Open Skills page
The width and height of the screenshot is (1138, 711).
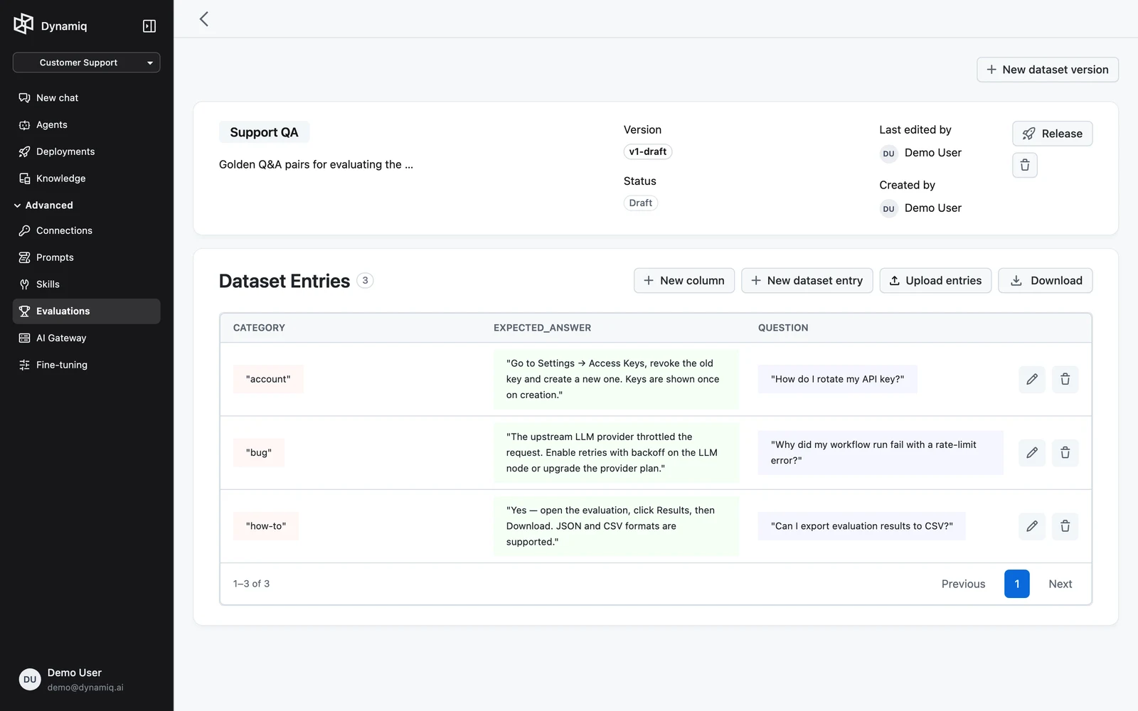pyautogui.click(x=86, y=284)
